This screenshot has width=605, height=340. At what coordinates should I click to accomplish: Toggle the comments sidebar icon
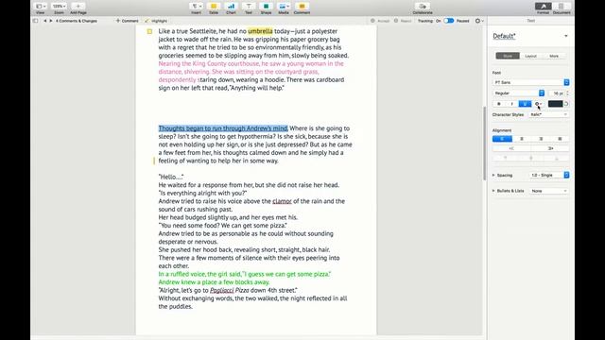point(36,21)
